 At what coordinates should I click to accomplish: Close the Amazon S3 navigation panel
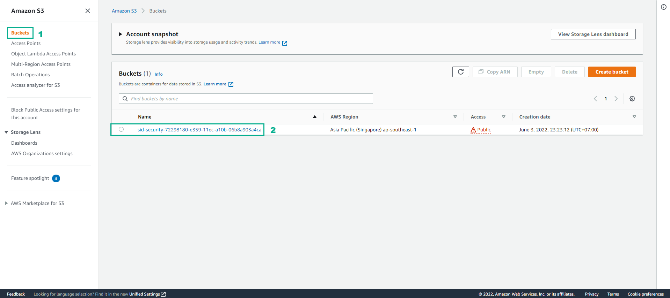[88, 11]
